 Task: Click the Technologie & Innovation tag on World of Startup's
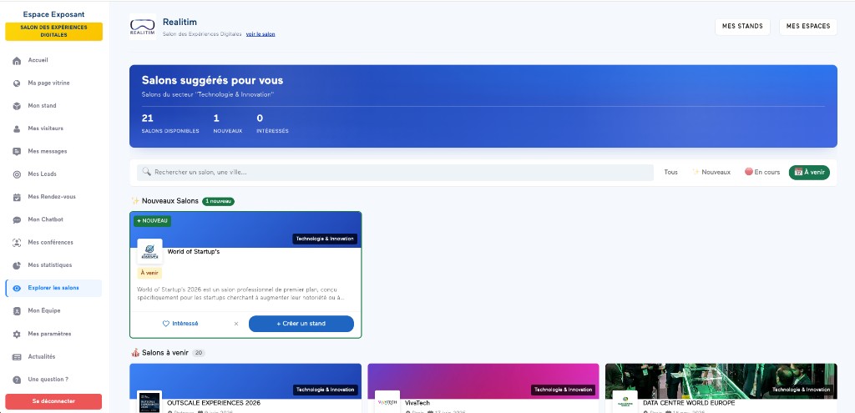[325, 239]
